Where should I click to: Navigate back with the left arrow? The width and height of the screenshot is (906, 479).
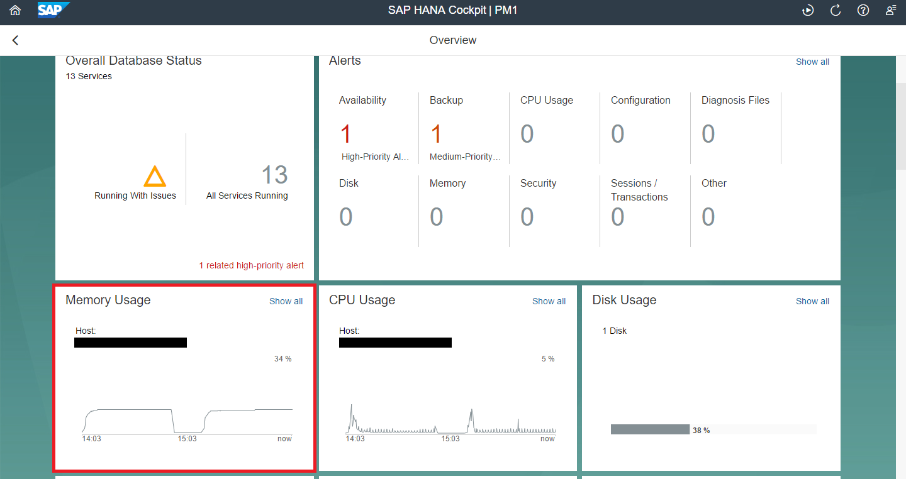pos(16,40)
